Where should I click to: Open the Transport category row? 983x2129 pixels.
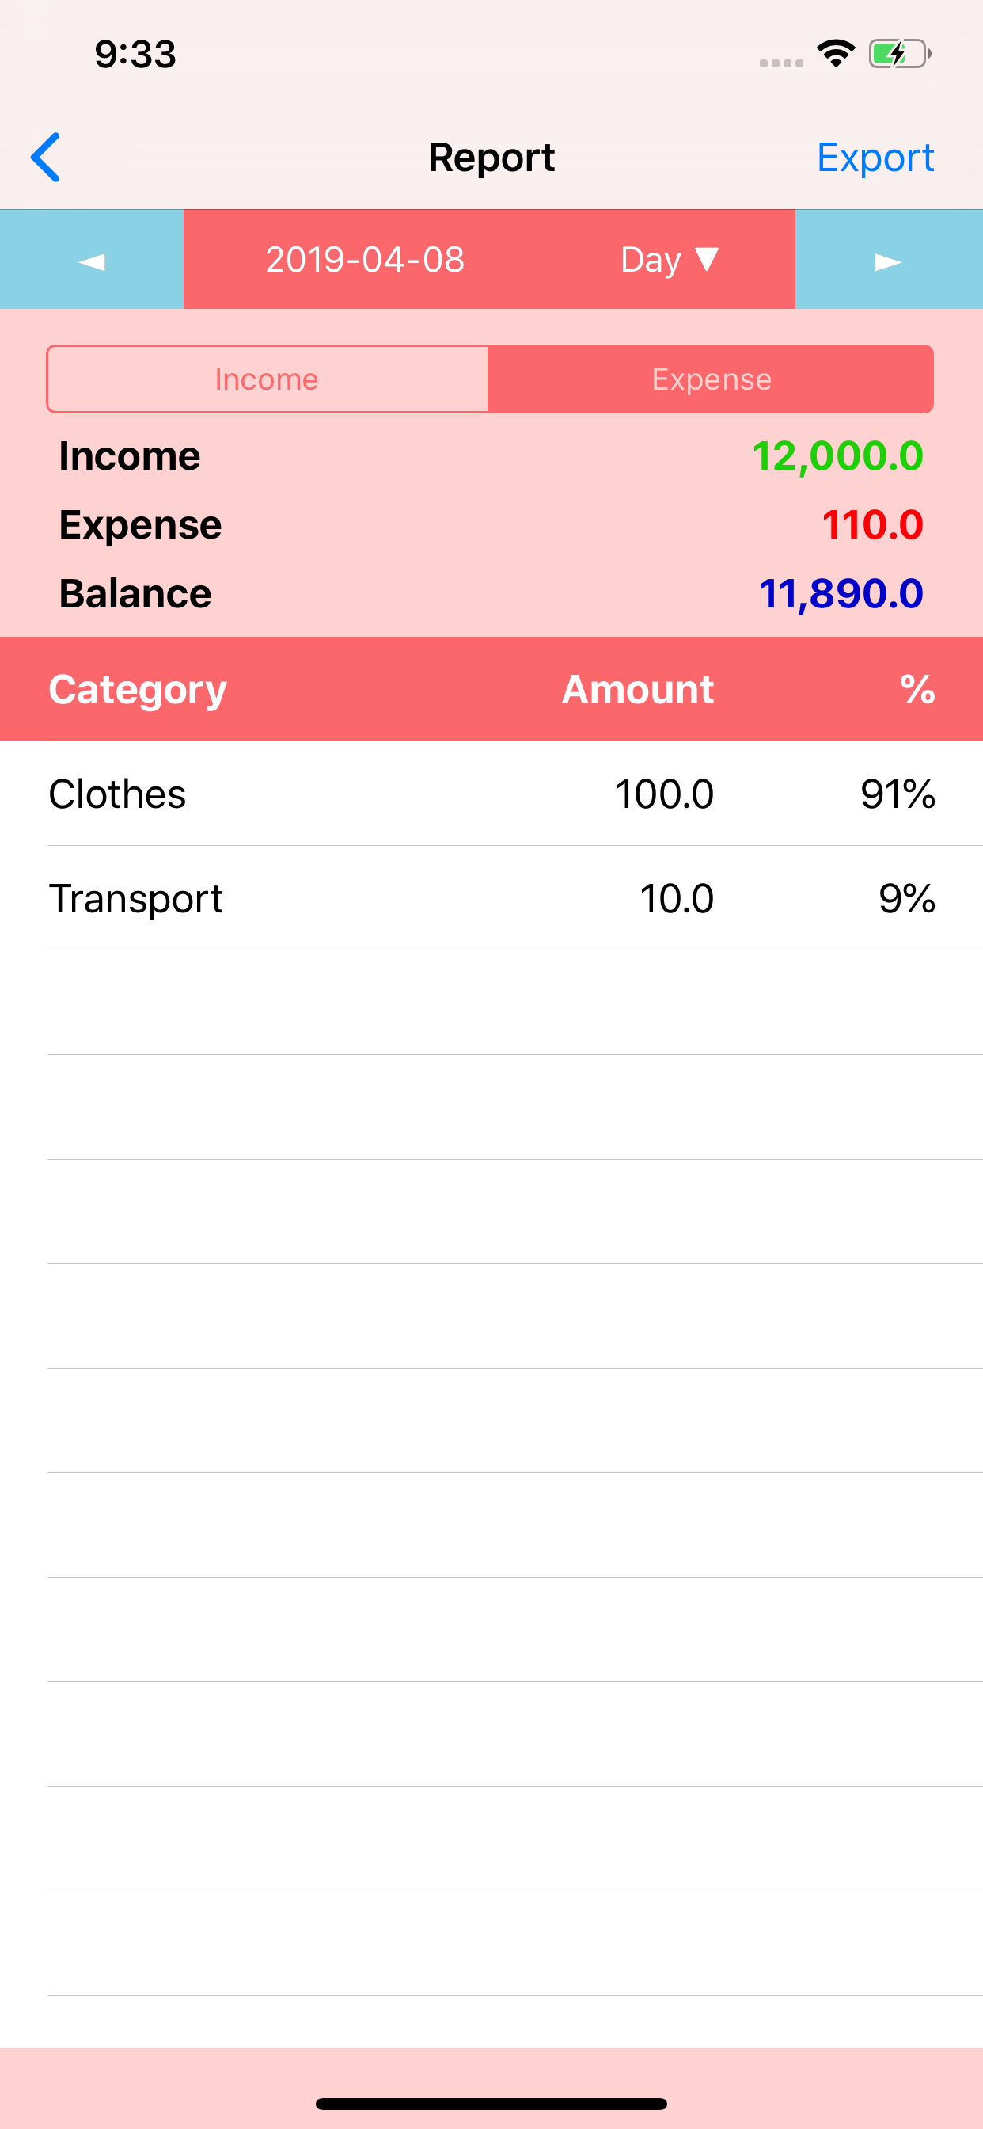(491, 898)
